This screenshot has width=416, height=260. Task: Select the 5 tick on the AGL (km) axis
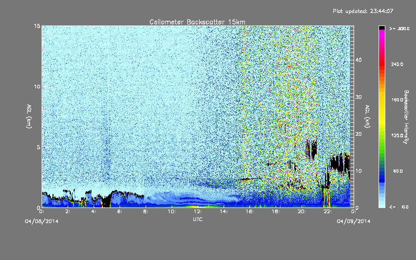pyautogui.click(x=38, y=147)
